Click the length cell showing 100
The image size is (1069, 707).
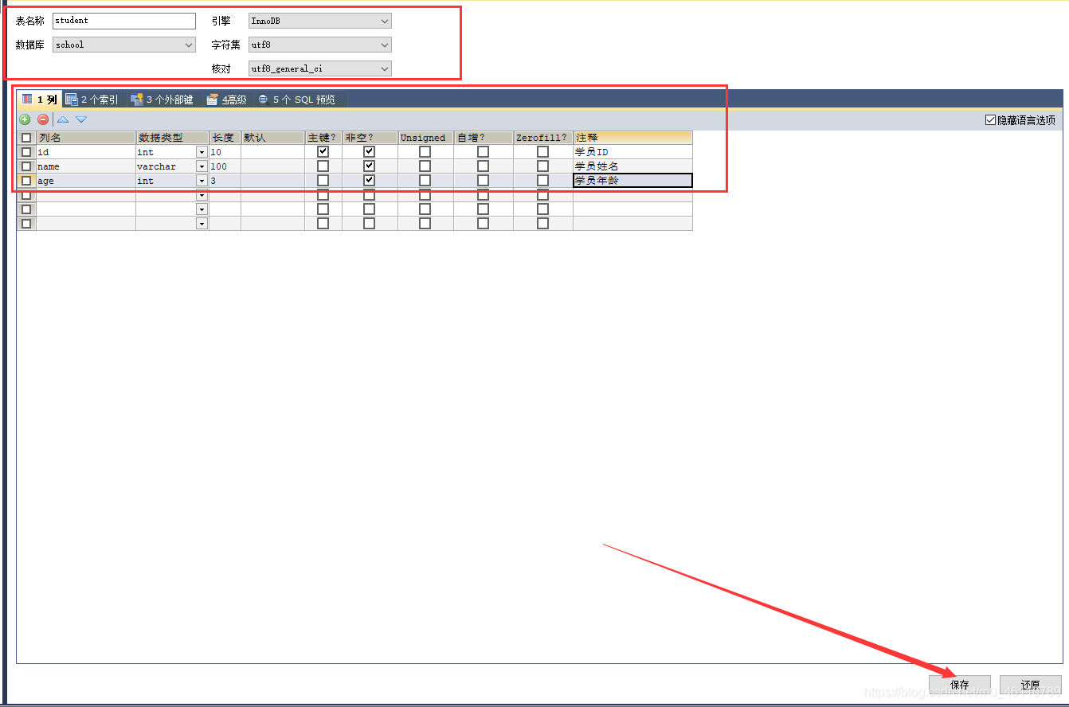(225, 166)
